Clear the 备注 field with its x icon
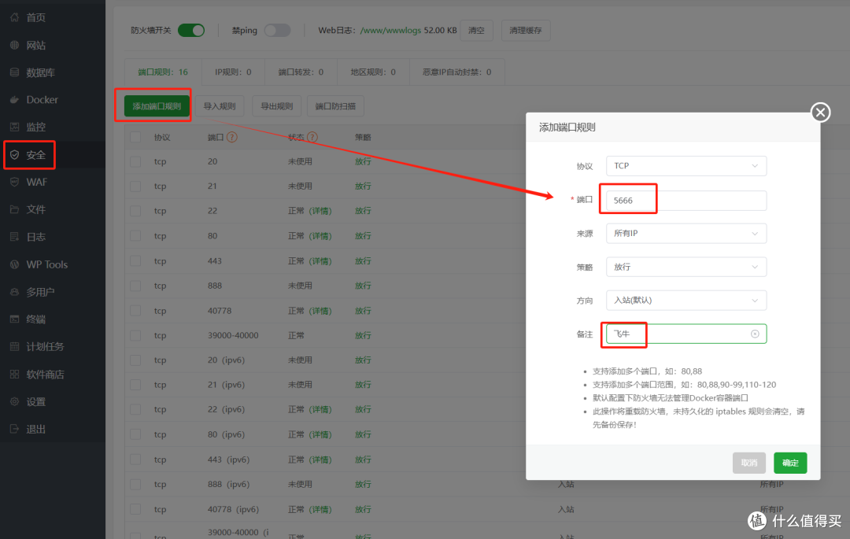This screenshot has width=850, height=539. coord(755,334)
